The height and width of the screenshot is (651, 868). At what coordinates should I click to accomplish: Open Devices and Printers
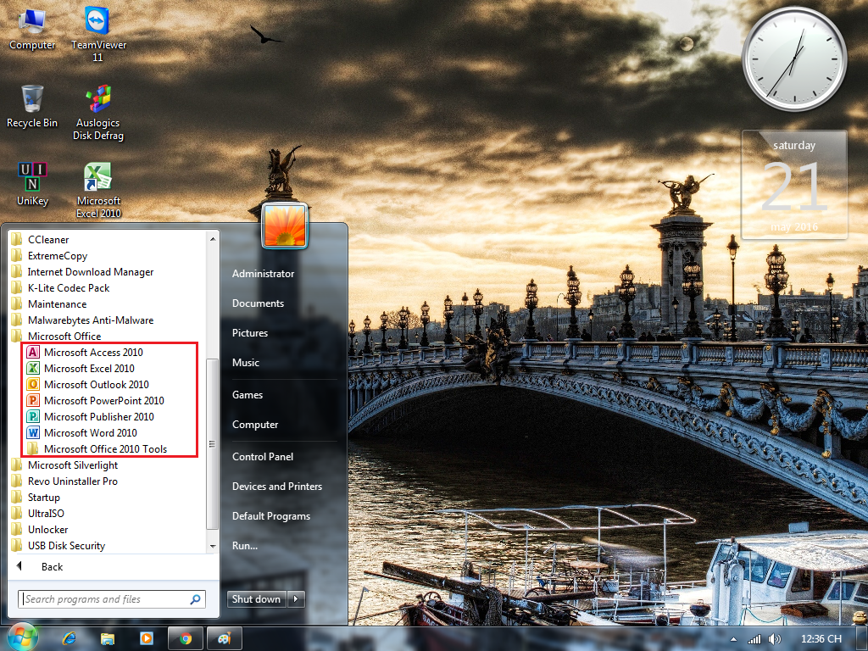pos(277,486)
